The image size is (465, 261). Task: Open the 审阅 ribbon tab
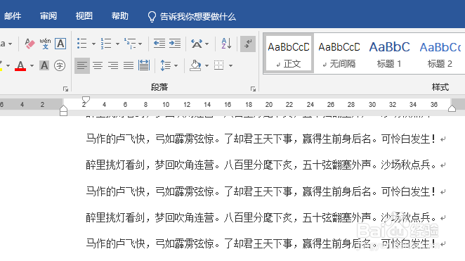(48, 16)
